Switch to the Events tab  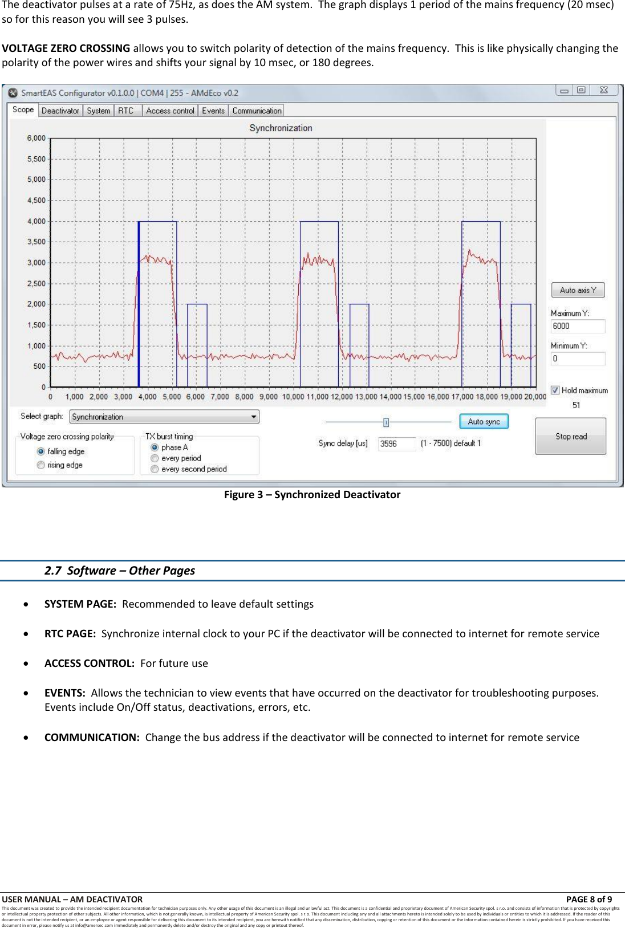213,111
